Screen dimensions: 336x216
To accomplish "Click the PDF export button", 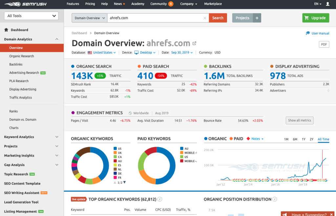I will pos(324,44).
